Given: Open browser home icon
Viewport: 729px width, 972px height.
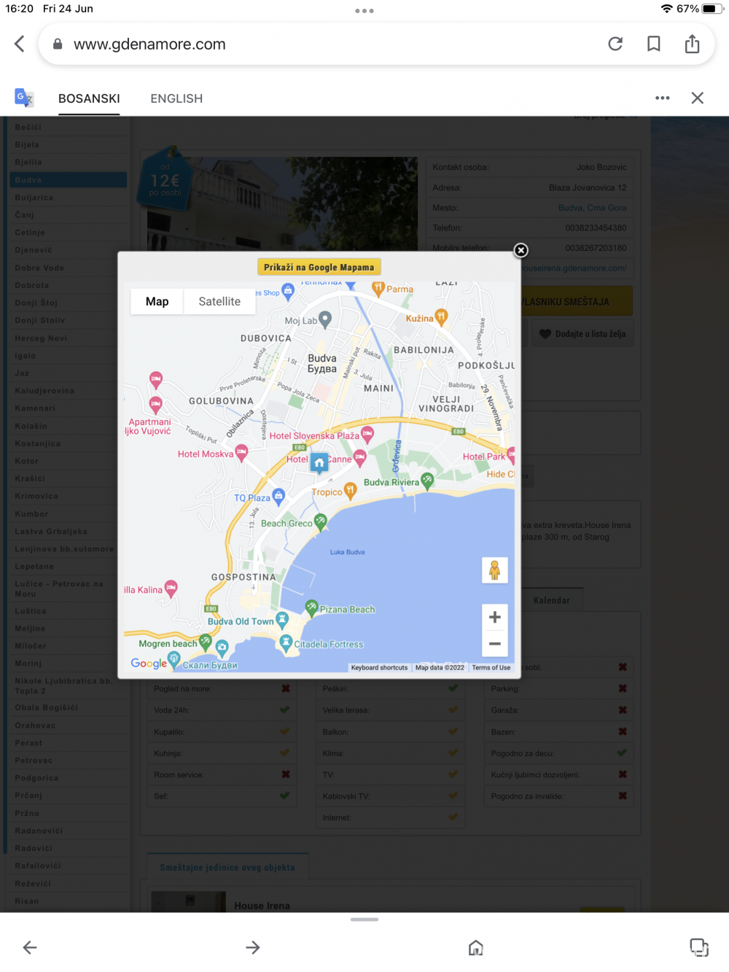Looking at the screenshot, I should pyautogui.click(x=476, y=947).
